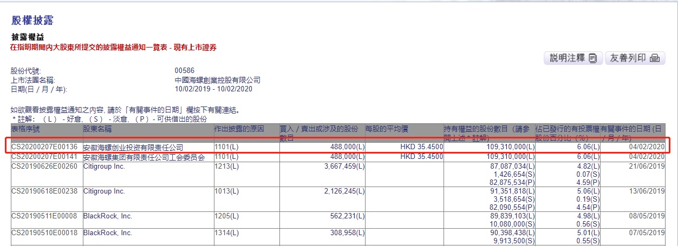Click shares value 2,126,245(L)
This screenshot has width=678, height=246.
pyautogui.click(x=343, y=191)
